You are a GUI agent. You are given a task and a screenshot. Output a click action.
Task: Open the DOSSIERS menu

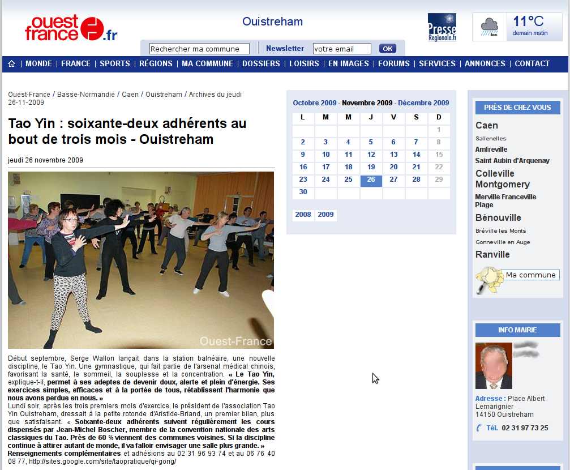[261, 63]
